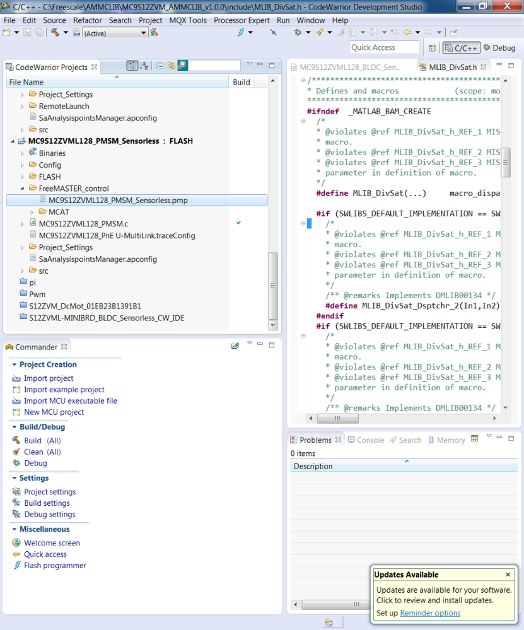Click the Open Perspective icon near C/C++
The image size is (524, 630).
433,47
